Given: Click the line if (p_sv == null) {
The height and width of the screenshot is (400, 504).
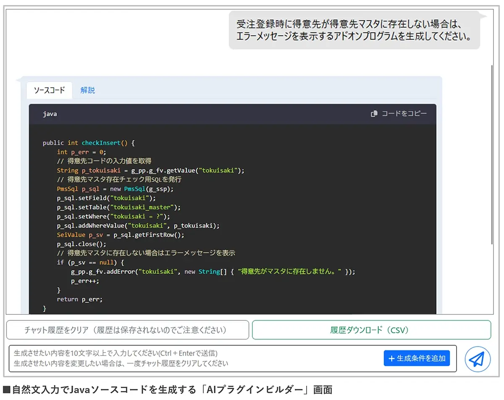Looking at the screenshot, I should coord(90,263).
